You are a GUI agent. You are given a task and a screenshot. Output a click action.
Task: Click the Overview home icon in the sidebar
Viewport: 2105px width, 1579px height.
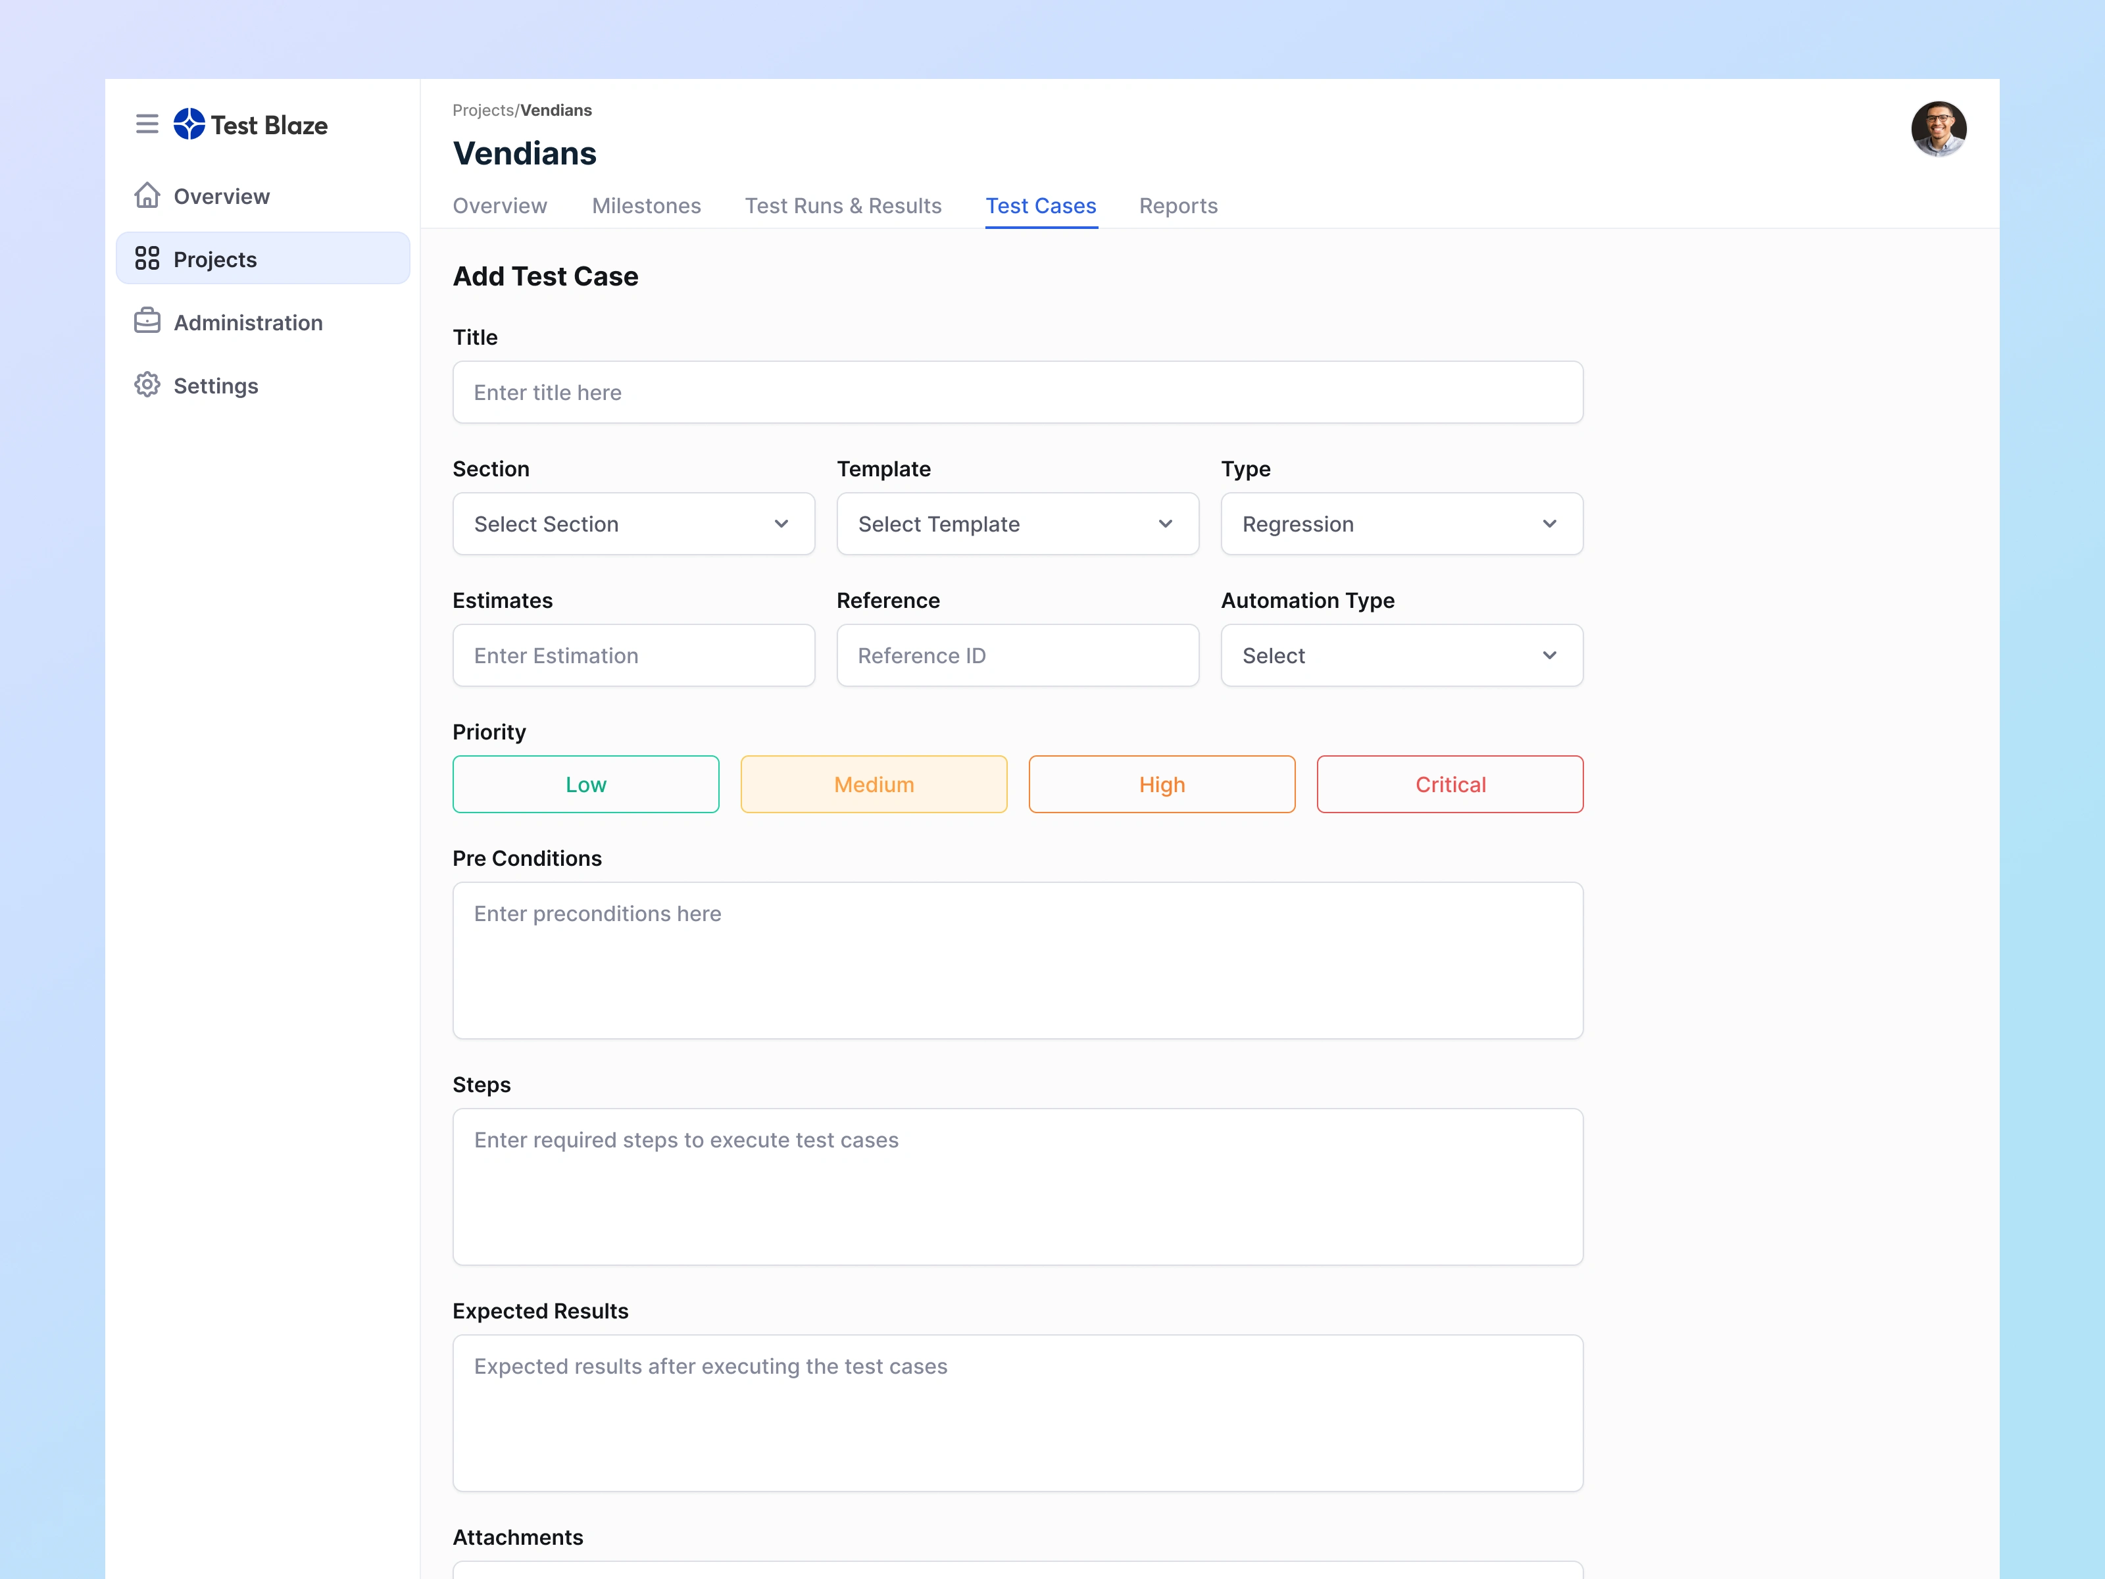point(147,195)
